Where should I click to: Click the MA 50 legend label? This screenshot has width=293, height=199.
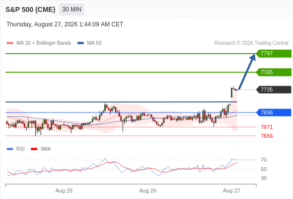pyautogui.click(x=94, y=43)
